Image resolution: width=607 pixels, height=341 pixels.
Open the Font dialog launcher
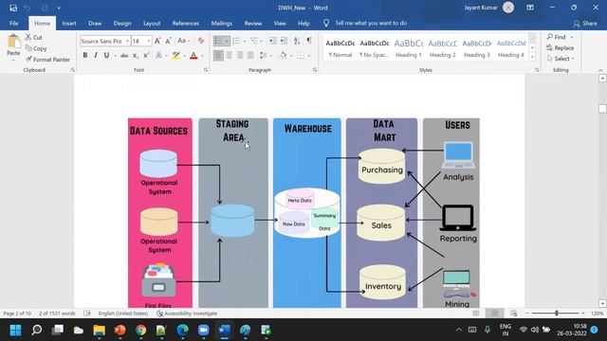click(x=206, y=70)
